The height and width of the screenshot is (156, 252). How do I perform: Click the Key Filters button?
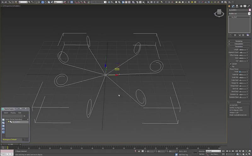click(x=215, y=154)
